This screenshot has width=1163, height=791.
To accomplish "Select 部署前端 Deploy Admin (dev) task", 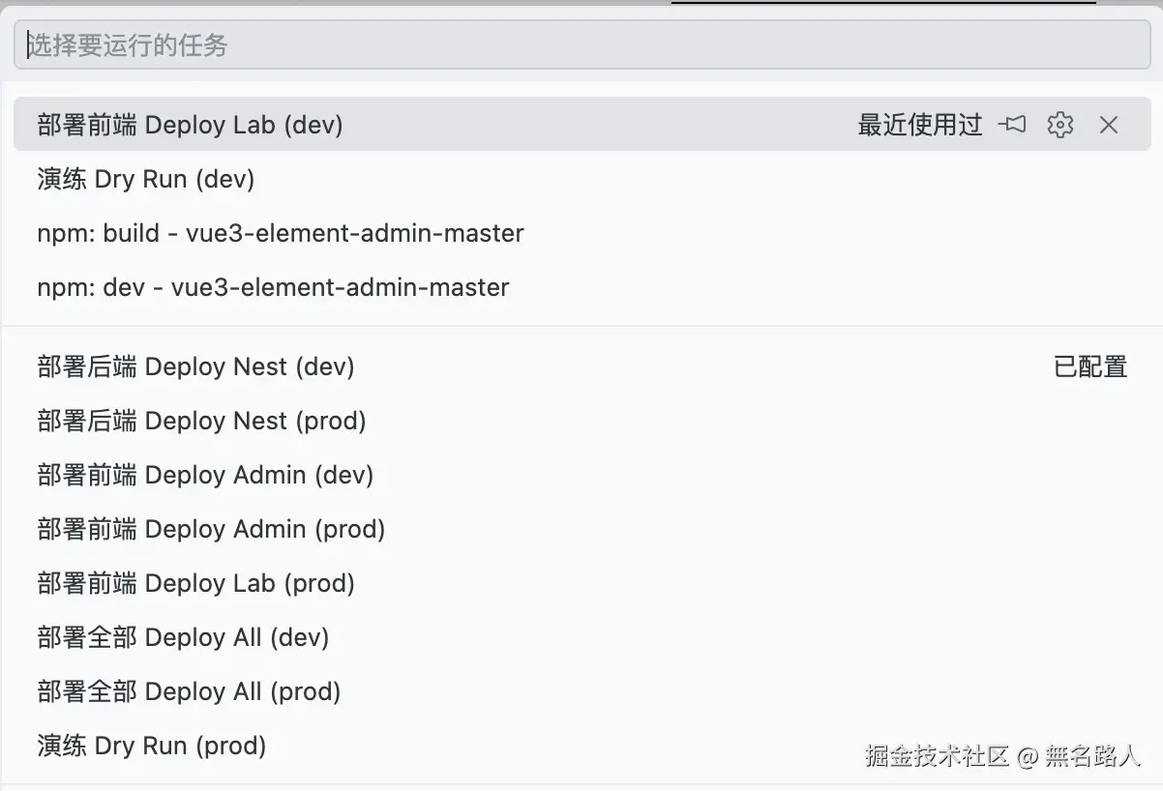I will (x=206, y=475).
